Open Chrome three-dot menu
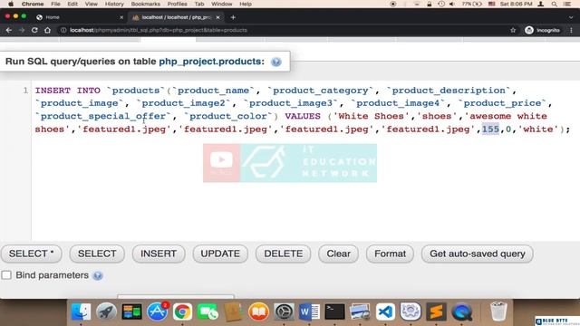 pyautogui.click(x=572, y=30)
